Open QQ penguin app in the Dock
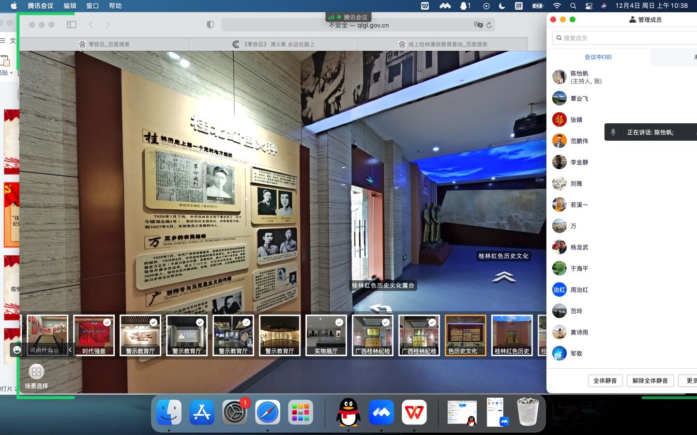697x435 pixels. click(x=348, y=412)
